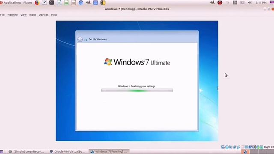Viewport: 274px width, 154px height.
Task: Click the 3:11 PM clock
Action: [x=261, y=3]
